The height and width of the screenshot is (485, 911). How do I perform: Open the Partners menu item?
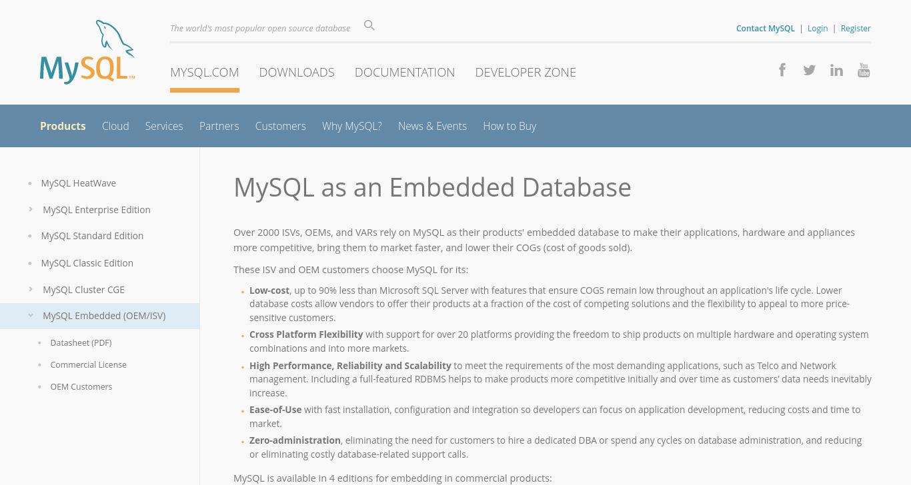click(x=219, y=126)
